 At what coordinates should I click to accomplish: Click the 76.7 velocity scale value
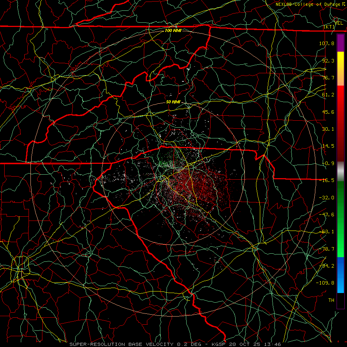point(328,77)
